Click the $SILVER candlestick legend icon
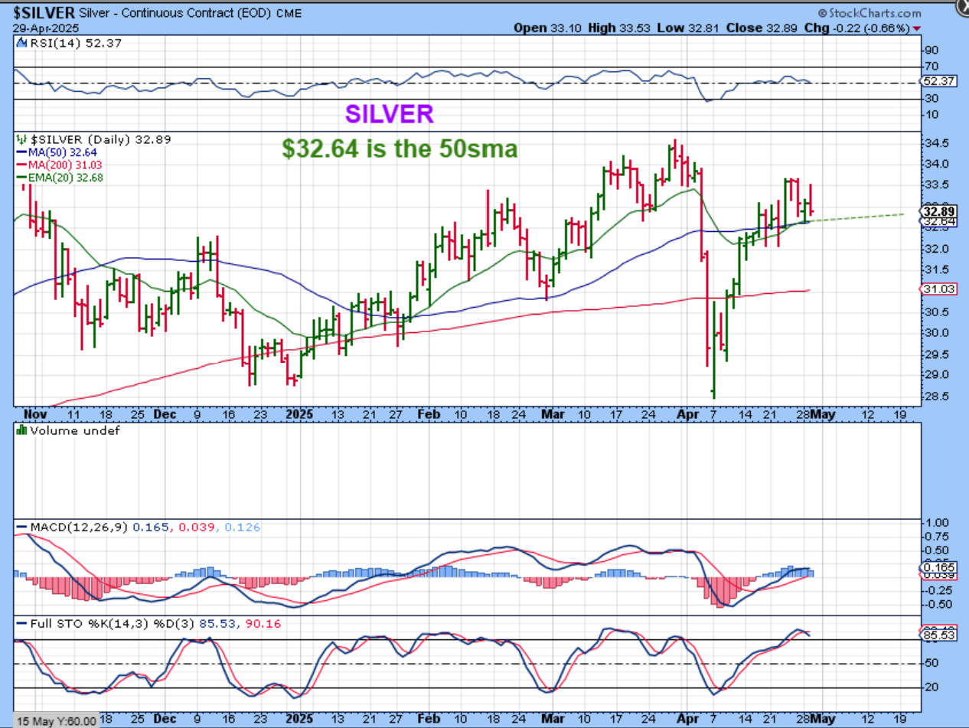The image size is (969, 728). point(21,139)
